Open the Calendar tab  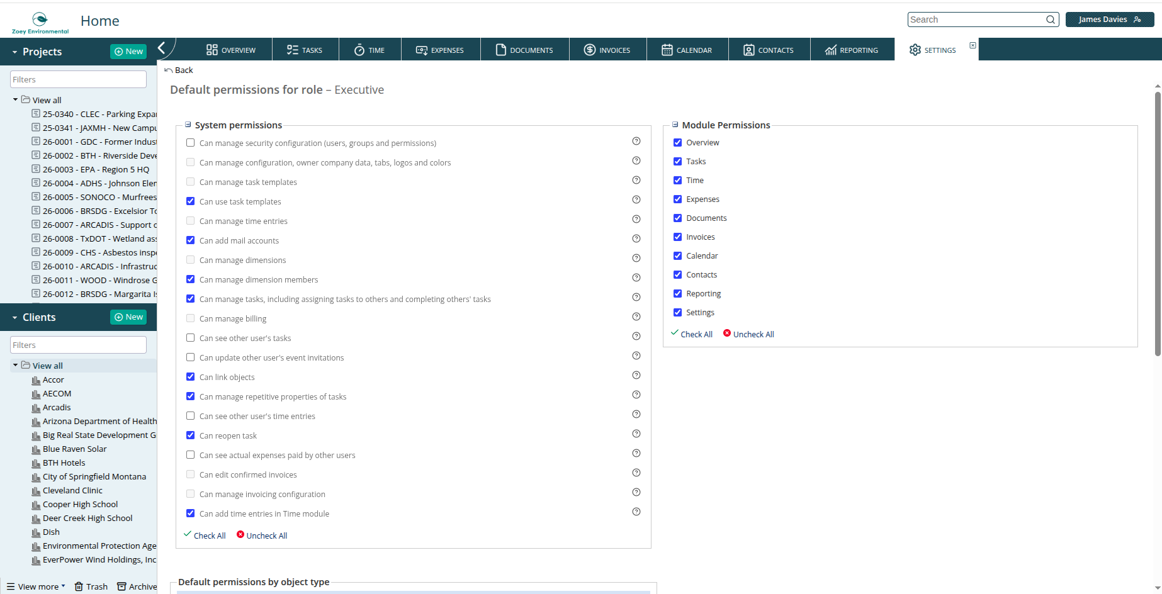coord(687,50)
